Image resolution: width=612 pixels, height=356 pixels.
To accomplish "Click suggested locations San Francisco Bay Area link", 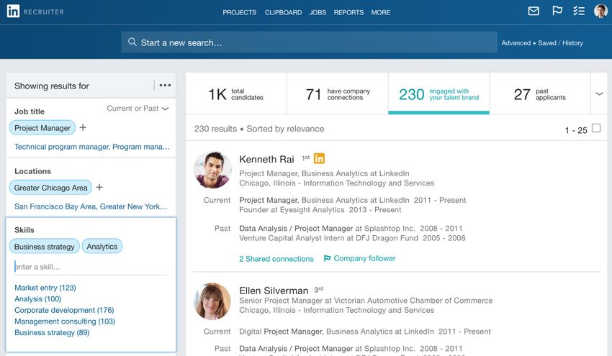I will click(55, 206).
